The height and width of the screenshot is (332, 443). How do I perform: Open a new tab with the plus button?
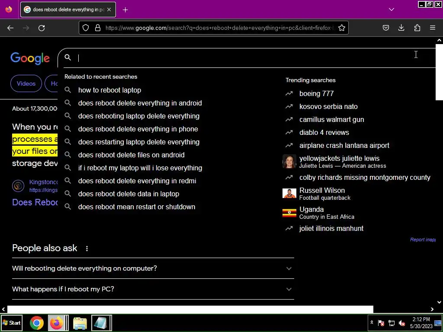125,10
